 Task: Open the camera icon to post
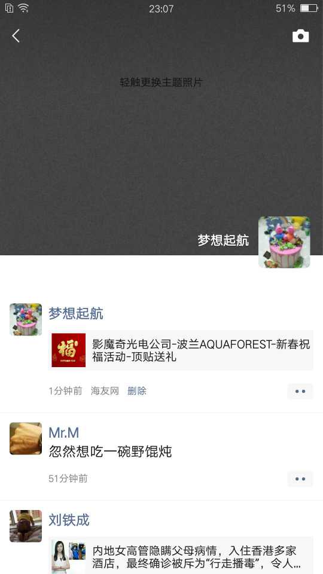click(x=300, y=36)
